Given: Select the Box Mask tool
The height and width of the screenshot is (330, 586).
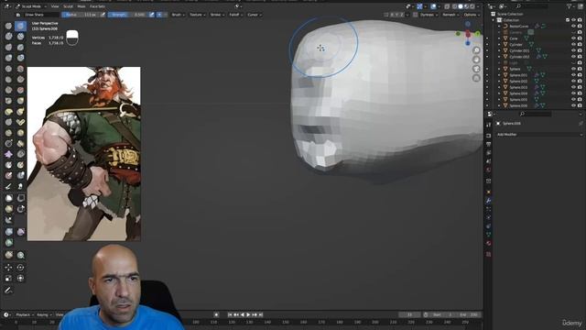Looking at the screenshot, I should click(8, 198).
